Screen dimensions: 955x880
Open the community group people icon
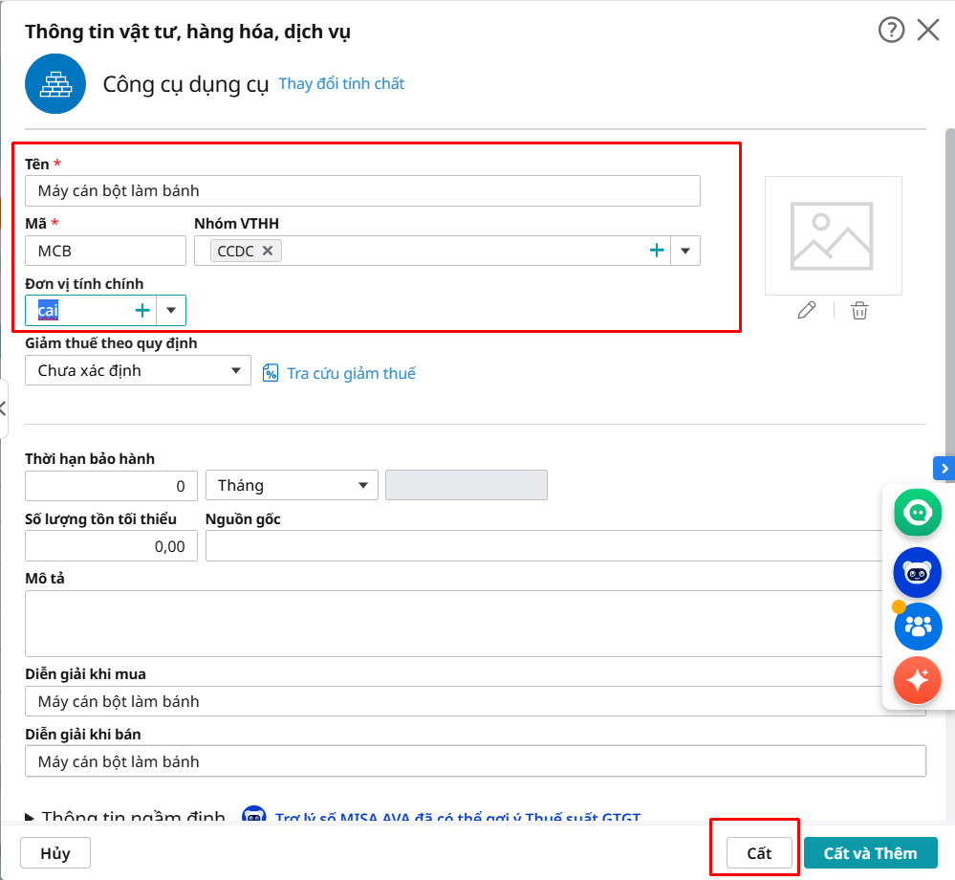point(918,627)
